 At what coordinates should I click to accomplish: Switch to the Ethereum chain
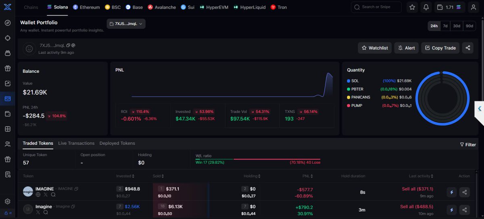click(86, 7)
